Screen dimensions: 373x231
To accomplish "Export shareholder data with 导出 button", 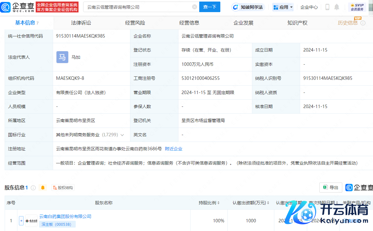I will (331, 188).
